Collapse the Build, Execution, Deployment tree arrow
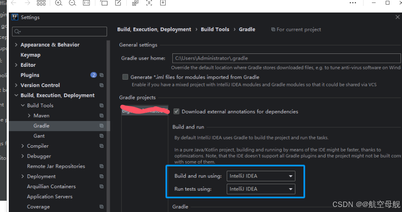Viewport: 402px width, 212px height. [16, 95]
